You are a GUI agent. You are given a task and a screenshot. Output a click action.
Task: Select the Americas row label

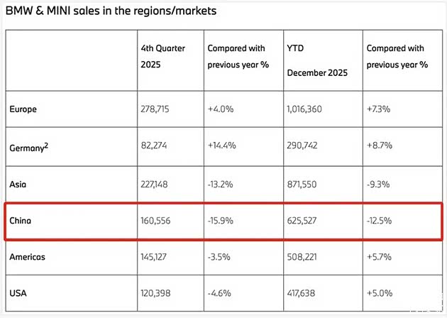(29, 257)
